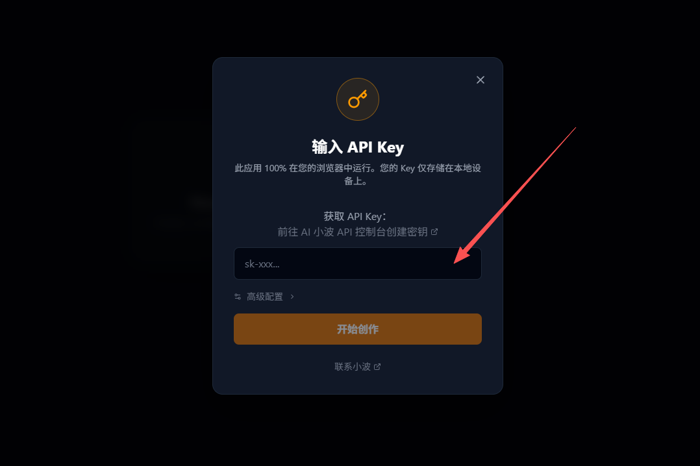Image resolution: width=700 pixels, height=466 pixels.
Task: Click the red arrow annotation
Action: click(515, 195)
